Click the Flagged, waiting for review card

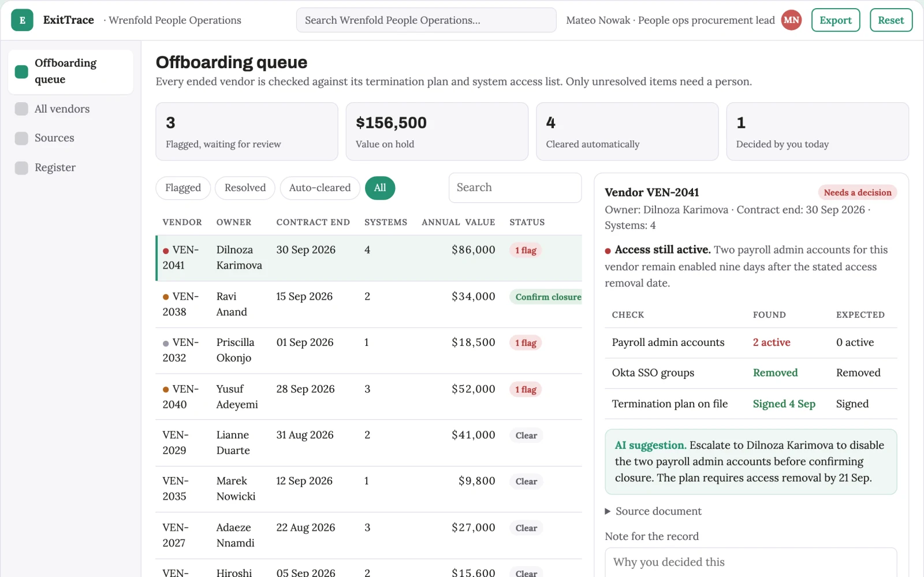247,132
